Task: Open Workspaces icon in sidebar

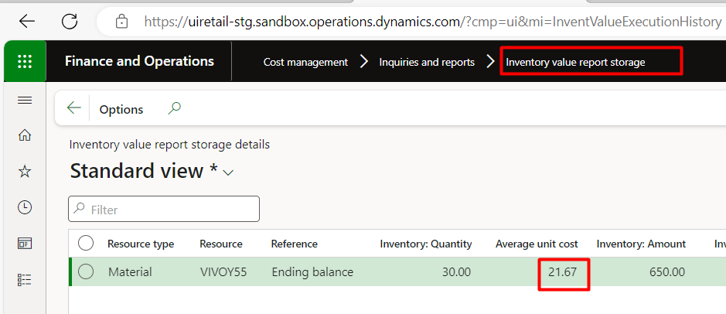Action: pos(25,244)
